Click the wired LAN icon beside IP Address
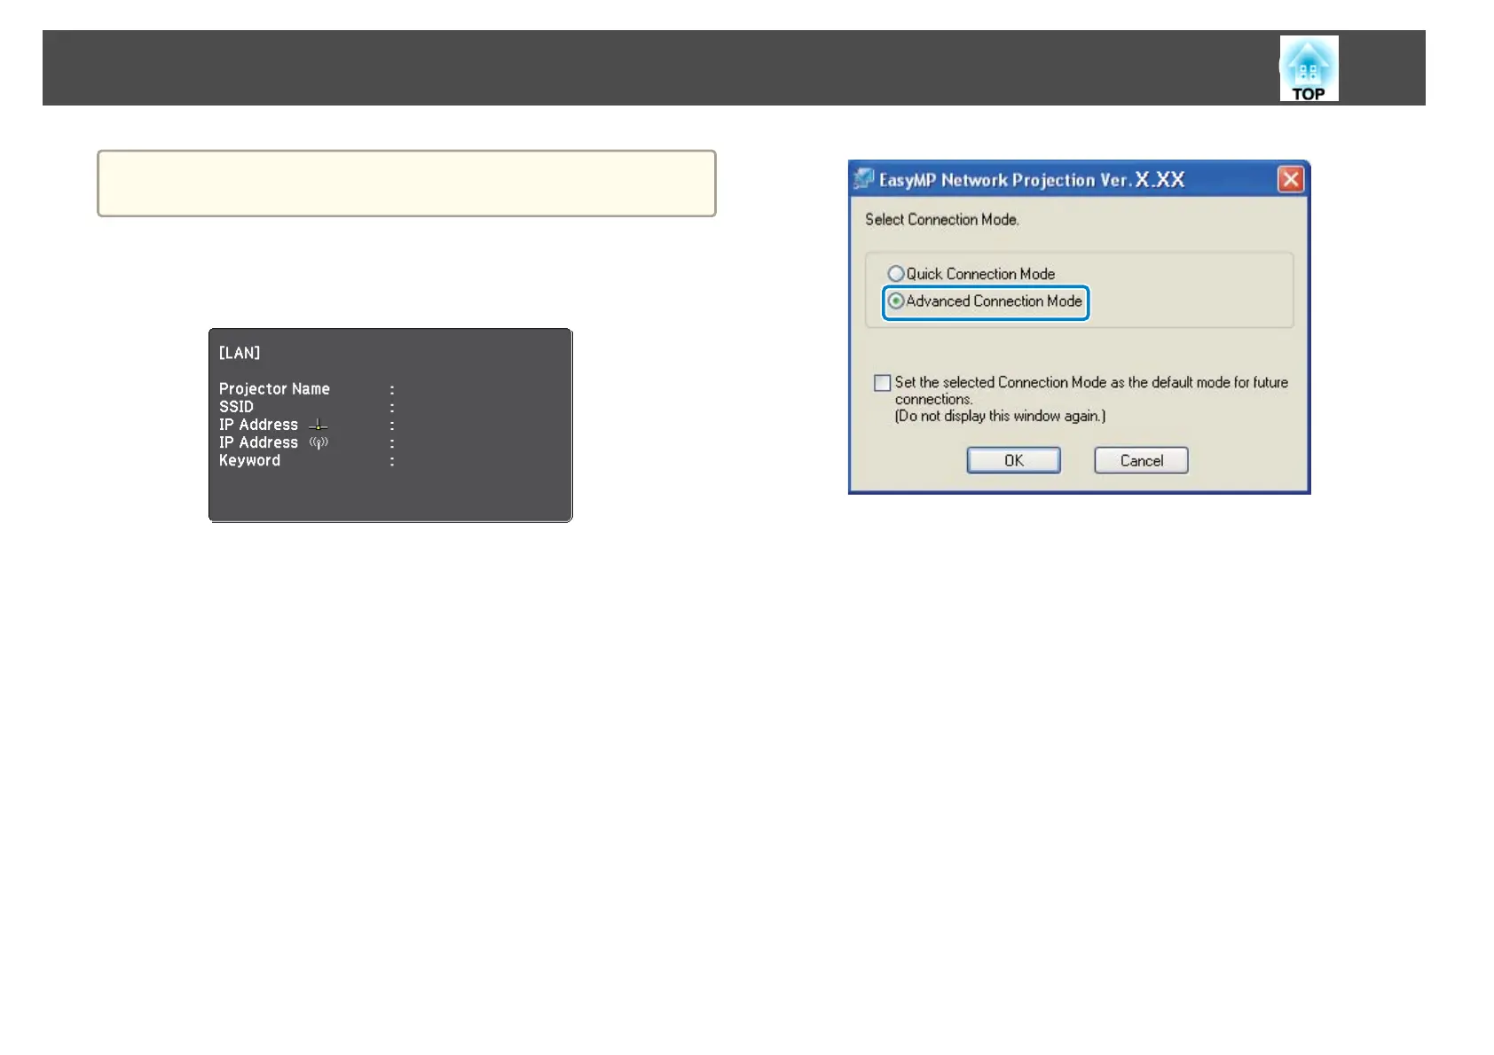Screen dimensions: 1494x1055 coord(318,426)
